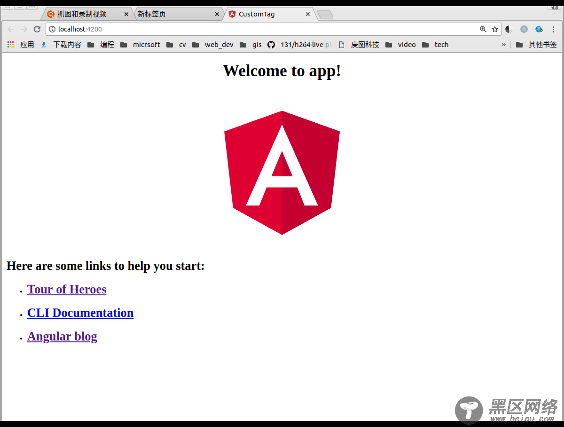The image size is (564, 427).
Task: Click the 'Here are some links' heading
Action: [x=106, y=266]
